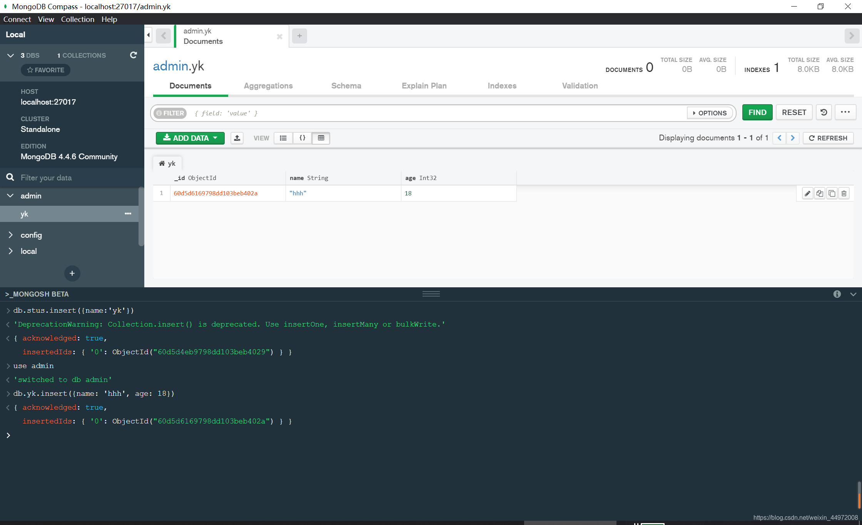Viewport: 862px width, 525px height.
Task: Click the delete document trash icon
Action: 844,193
